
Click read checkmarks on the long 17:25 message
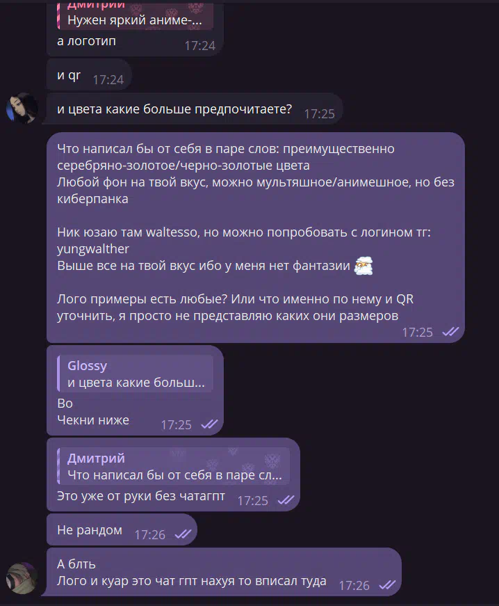[450, 332]
